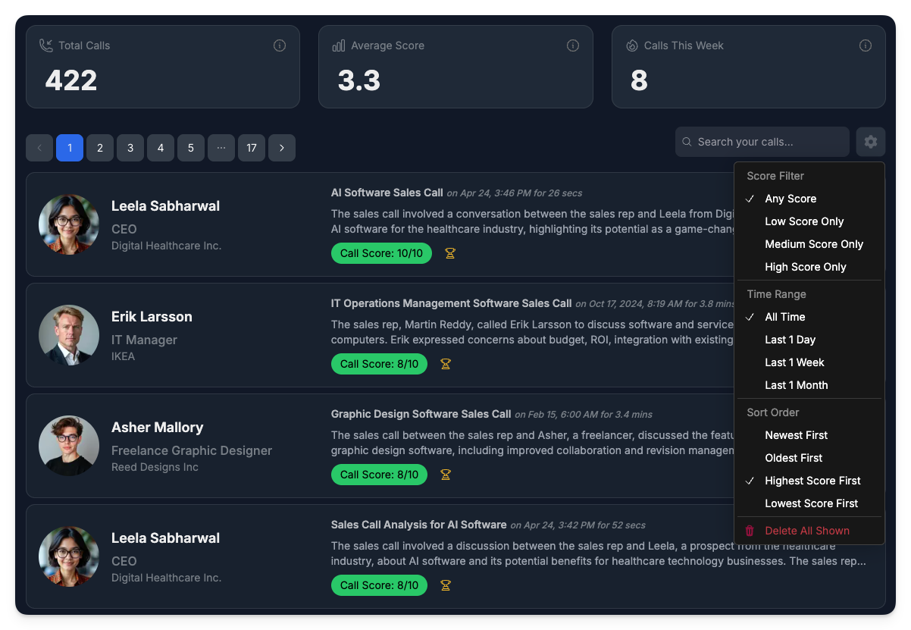
Task: Select Last 1 Week time range
Action: [794, 362]
